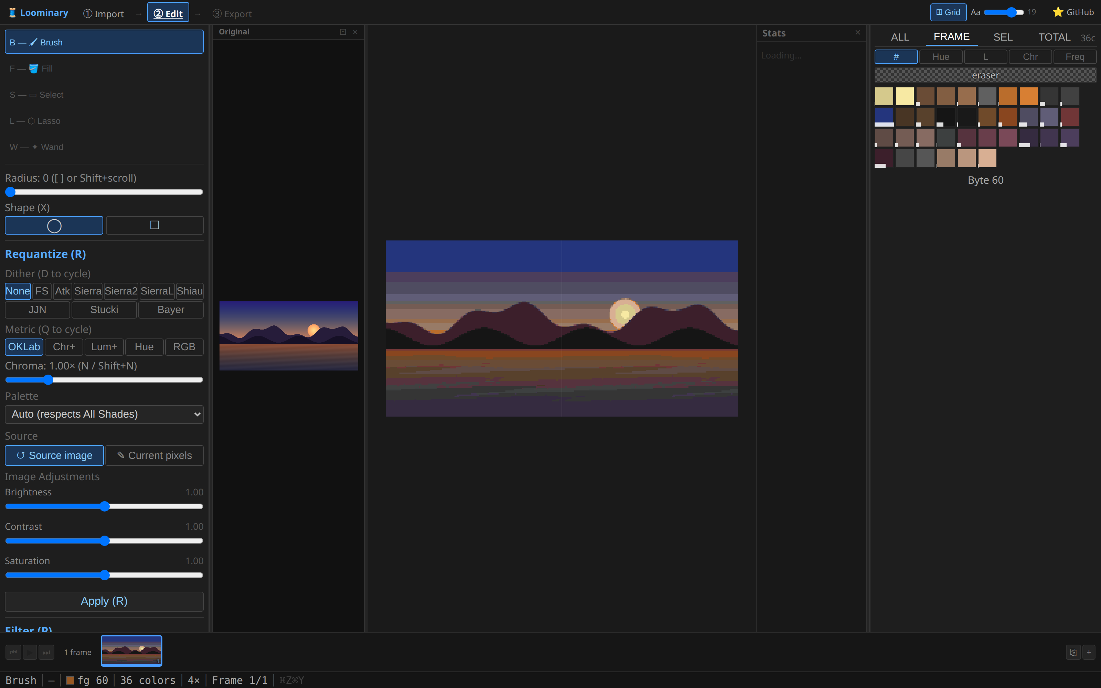
Task: Select the Brush tool
Action: (x=104, y=42)
